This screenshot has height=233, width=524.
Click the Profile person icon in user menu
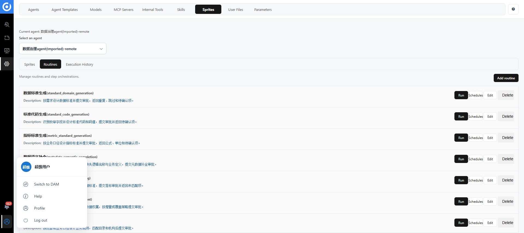point(26,208)
